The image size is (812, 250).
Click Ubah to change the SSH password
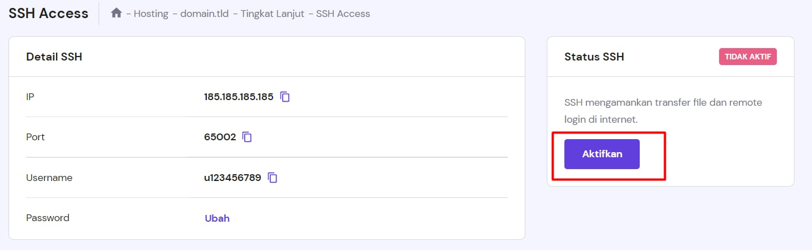click(217, 218)
